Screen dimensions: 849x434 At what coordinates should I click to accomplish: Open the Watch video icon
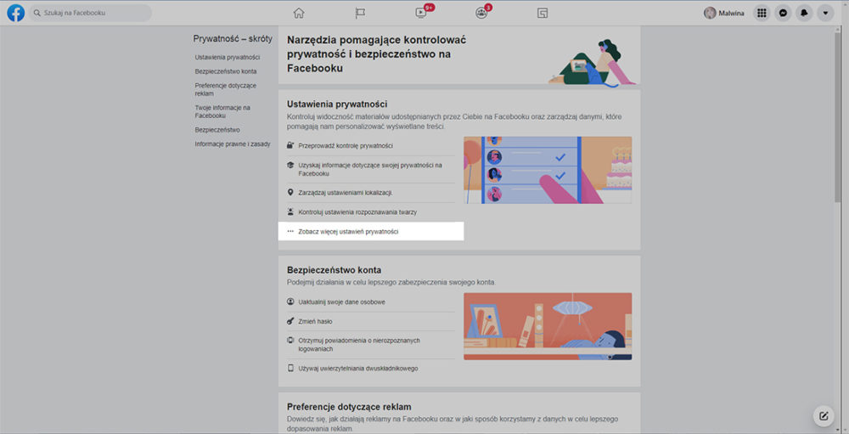point(421,13)
